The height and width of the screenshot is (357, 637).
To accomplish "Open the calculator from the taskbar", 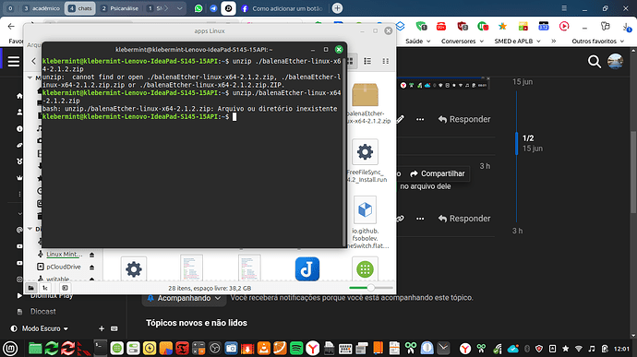I will 198,349.
